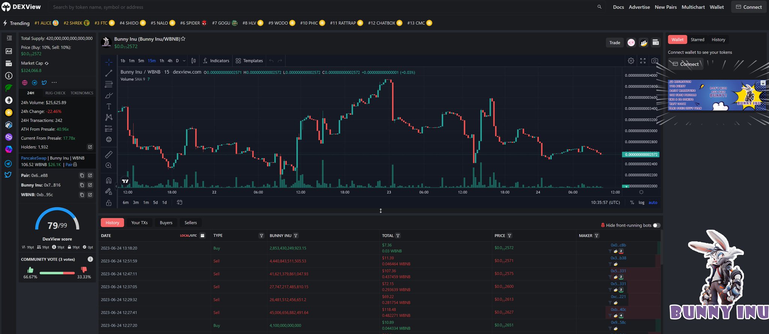Copy the Pair address 0x6...e88
769x334 pixels.
[x=82, y=175]
